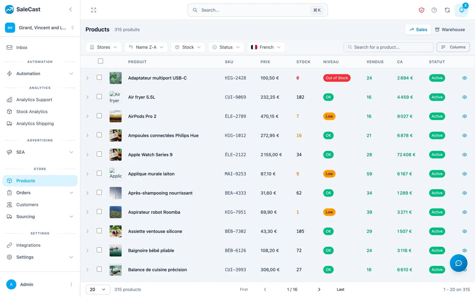Image resolution: width=475 pixels, height=297 pixels.
Task: Open Stock Analytics page
Action: 40,112
